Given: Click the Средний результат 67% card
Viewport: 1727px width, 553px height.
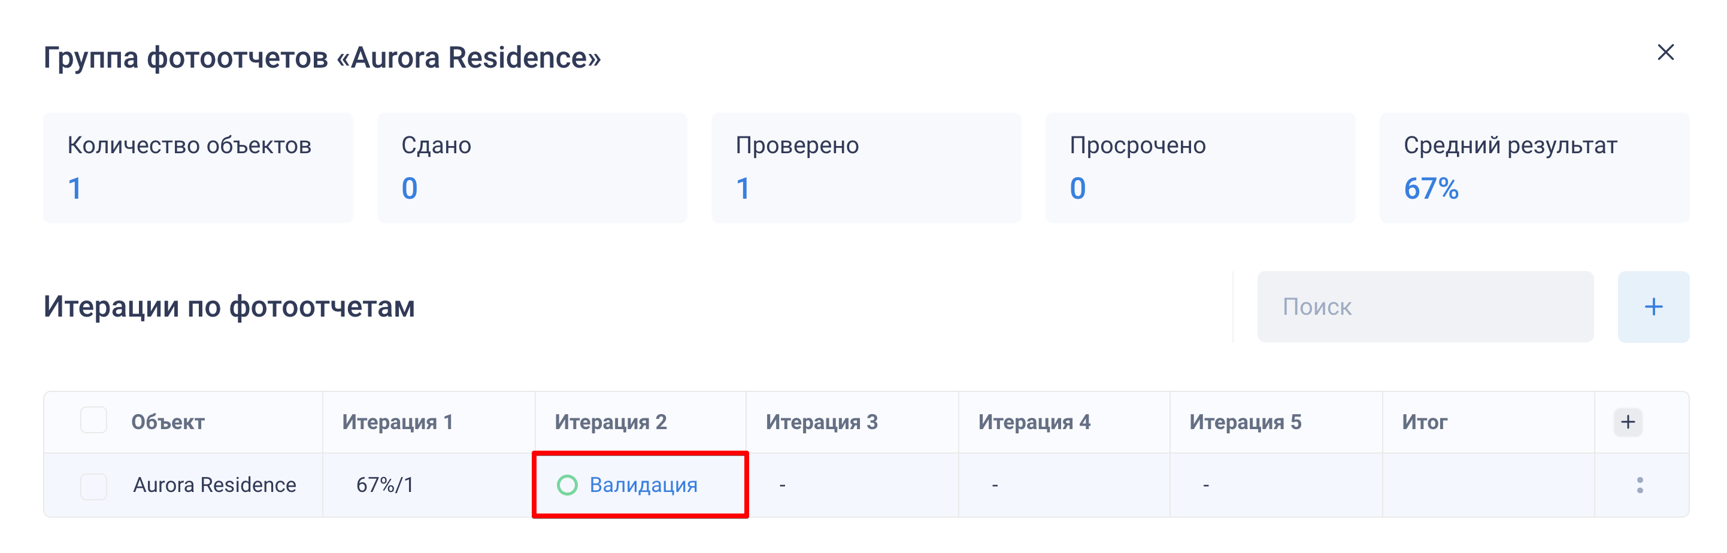Looking at the screenshot, I should click(1534, 168).
